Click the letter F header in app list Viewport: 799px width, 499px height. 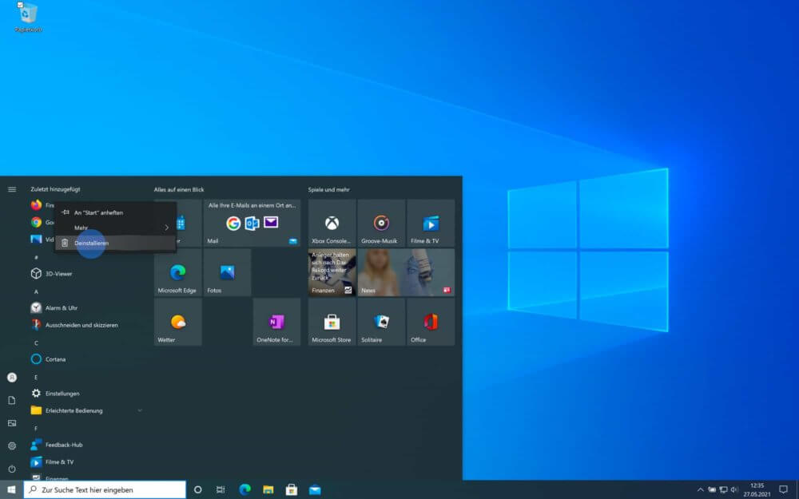point(36,429)
